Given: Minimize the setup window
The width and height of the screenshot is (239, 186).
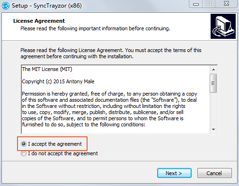Looking at the screenshot, I should (196, 4).
